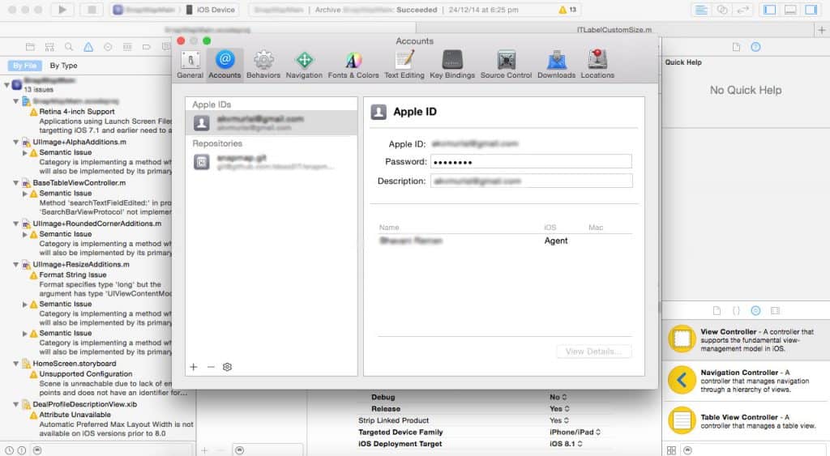
Task: Select the iOS Device scheme destination
Action: [211, 10]
